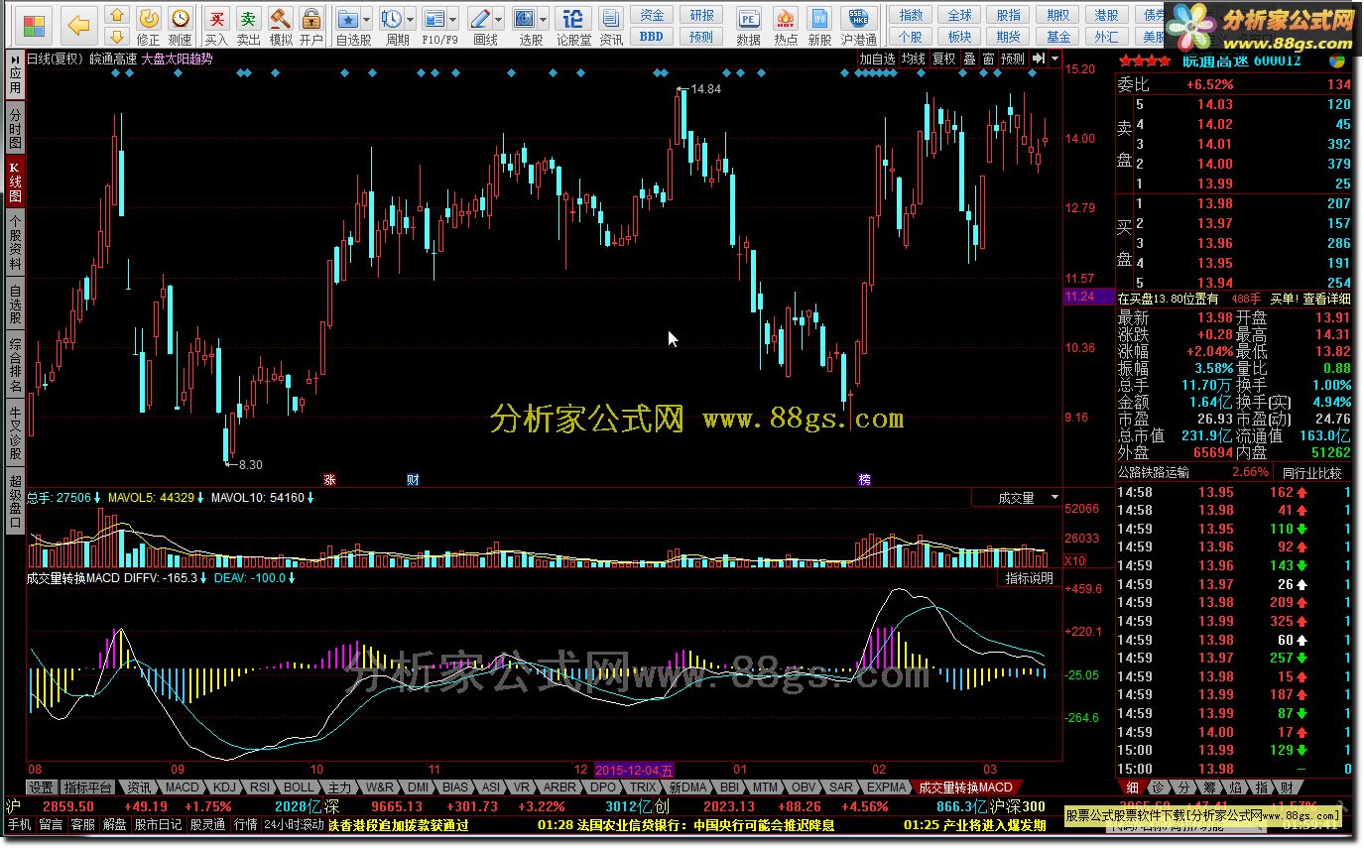1364x848 pixels.
Task: Click the 榜 marker on the chart
Action: click(864, 479)
